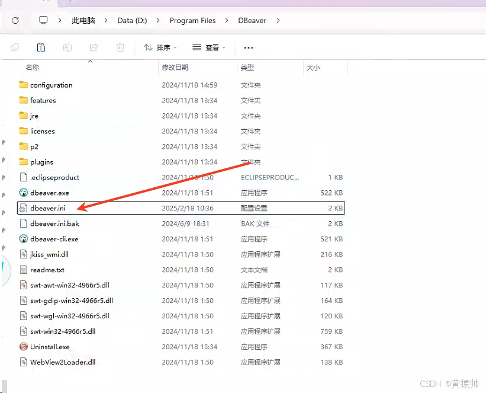
Task: Select the file name dbeaver.exe
Action: click(x=50, y=193)
